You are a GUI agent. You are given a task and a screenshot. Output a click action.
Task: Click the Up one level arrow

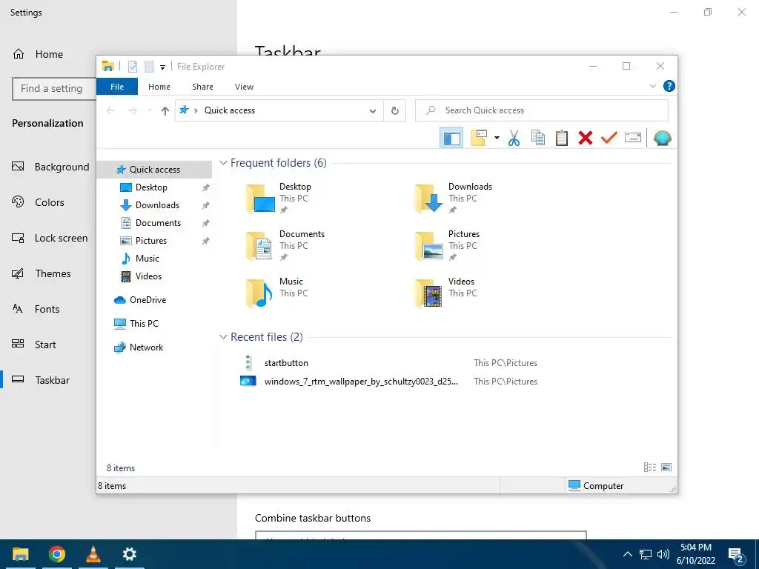pos(165,111)
